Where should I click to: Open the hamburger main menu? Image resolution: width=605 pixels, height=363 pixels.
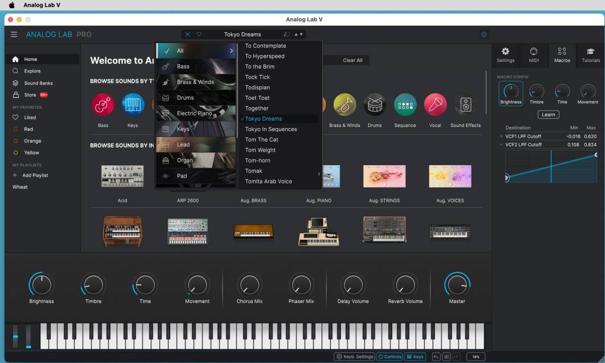coord(14,34)
